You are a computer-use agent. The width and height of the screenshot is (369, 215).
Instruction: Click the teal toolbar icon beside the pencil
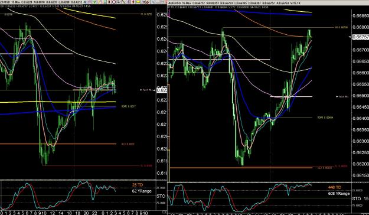tap(105, 2)
